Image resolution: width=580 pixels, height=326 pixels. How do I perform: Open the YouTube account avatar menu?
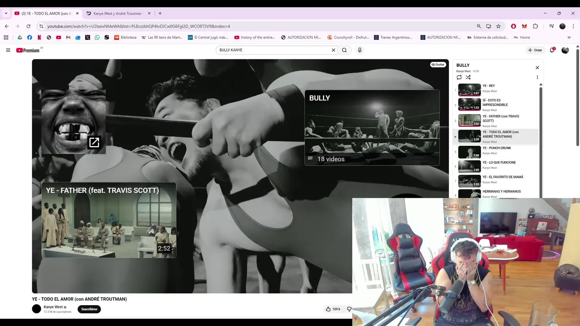pos(565,50)
